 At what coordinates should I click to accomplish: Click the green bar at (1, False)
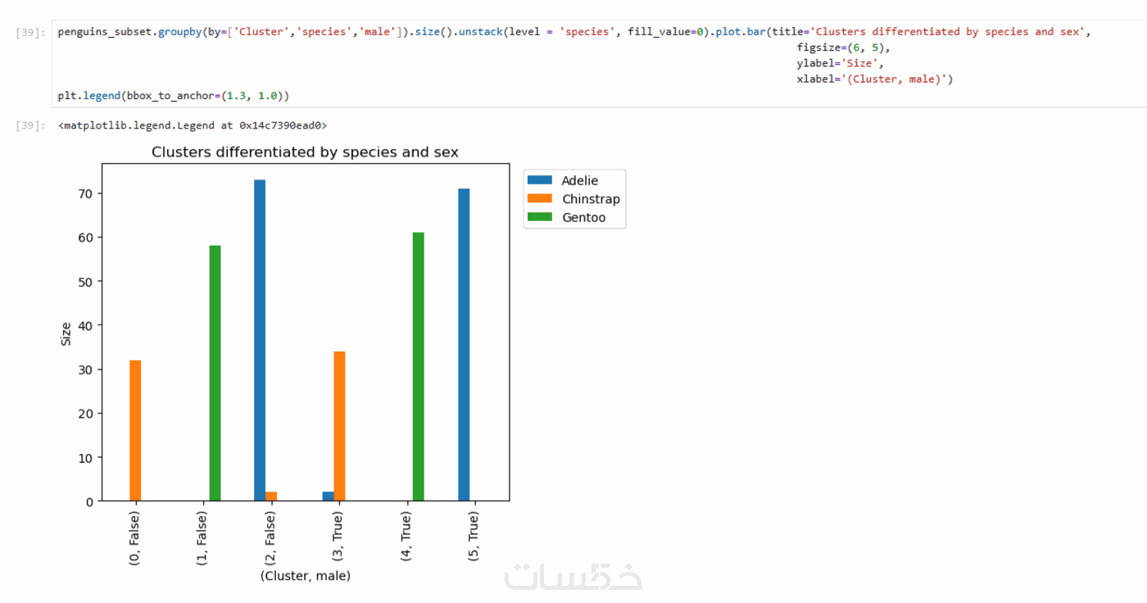(215, 373)
